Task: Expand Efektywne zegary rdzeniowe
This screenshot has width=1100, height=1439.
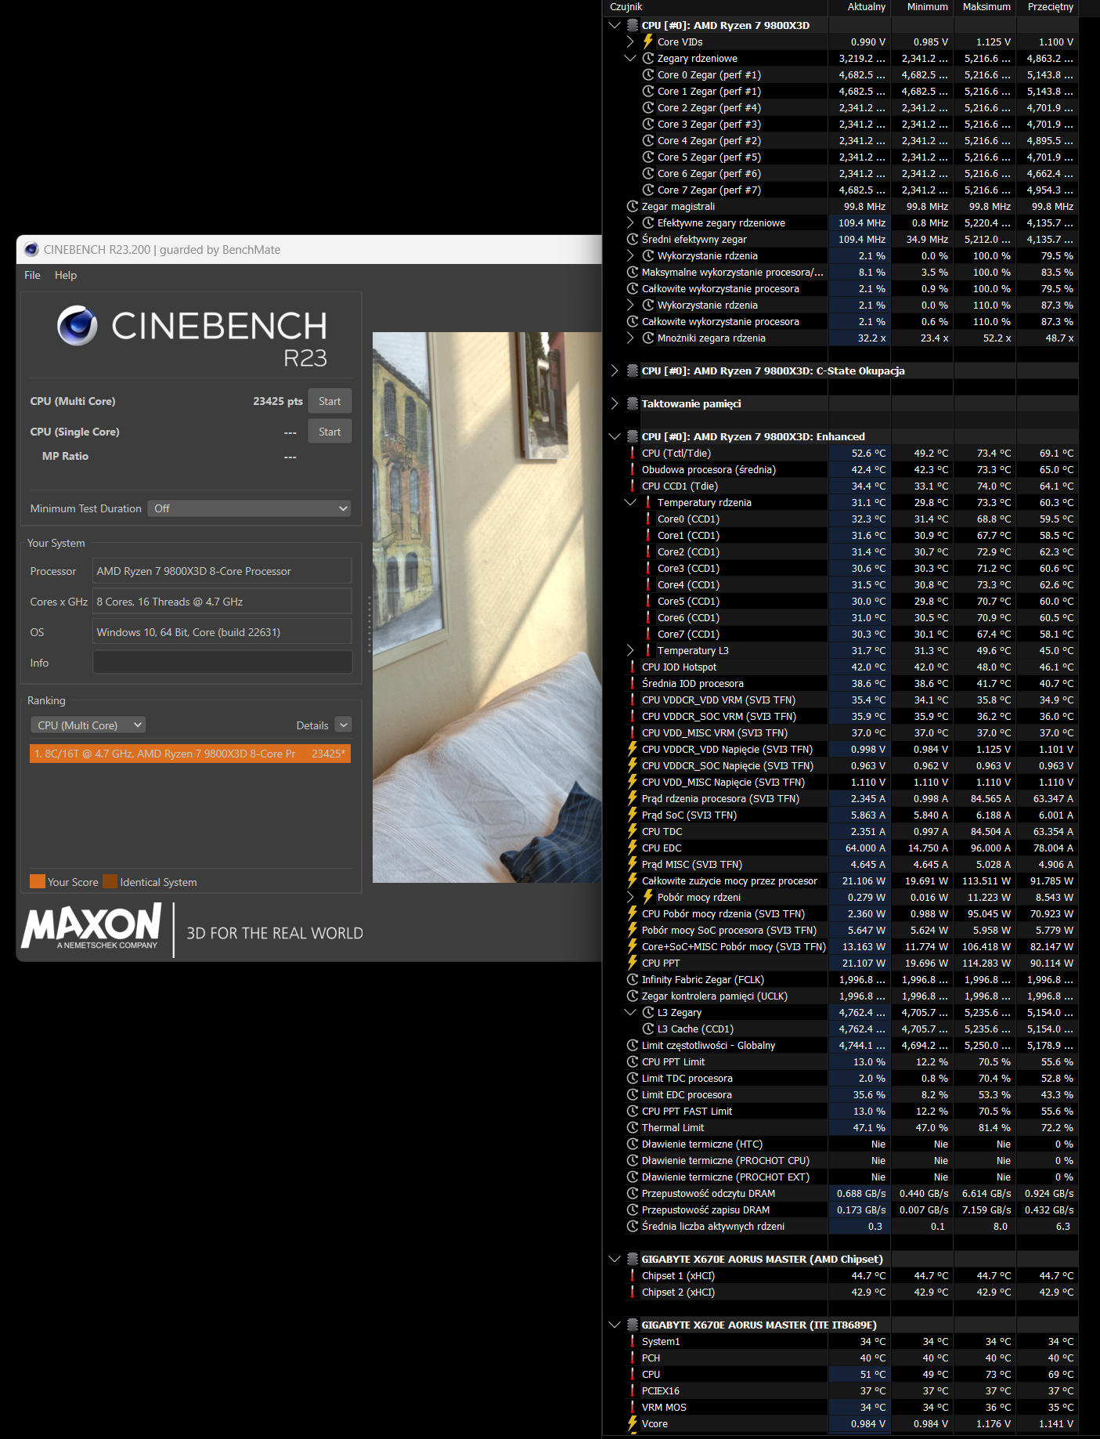Action: pos(630,222)
